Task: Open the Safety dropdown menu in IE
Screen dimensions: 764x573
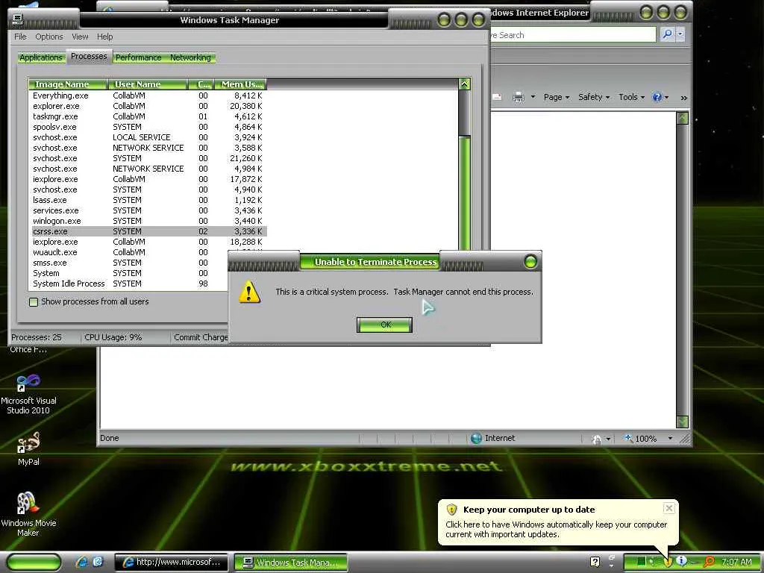Action: point(593,97)
